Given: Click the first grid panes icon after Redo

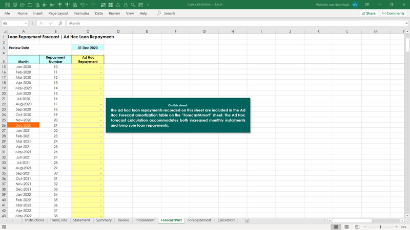Looking at the screenshot, I should point(103,5).
